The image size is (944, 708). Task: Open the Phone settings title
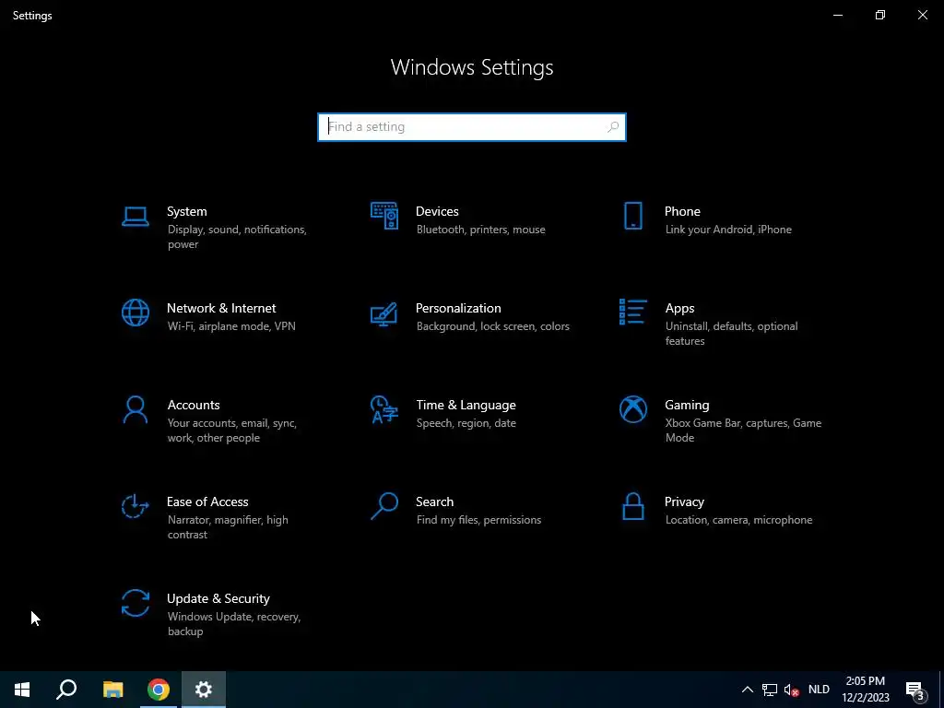tap(682, 211)
